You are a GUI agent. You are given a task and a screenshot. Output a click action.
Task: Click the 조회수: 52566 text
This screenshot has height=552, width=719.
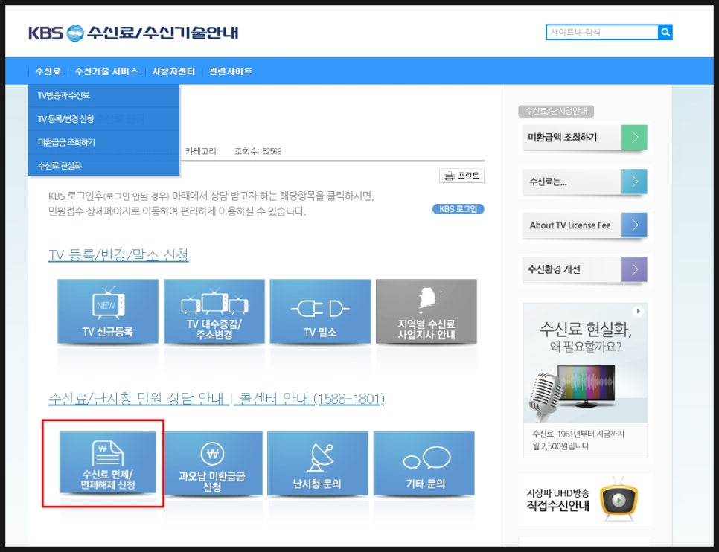pyautogui.click(x=258, y=151)
